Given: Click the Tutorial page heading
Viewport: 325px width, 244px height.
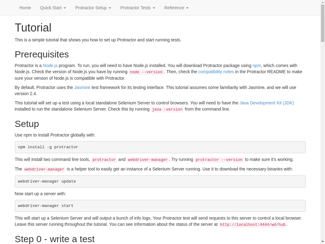Looking at the screenshot, I should click(x=33, y=27).
